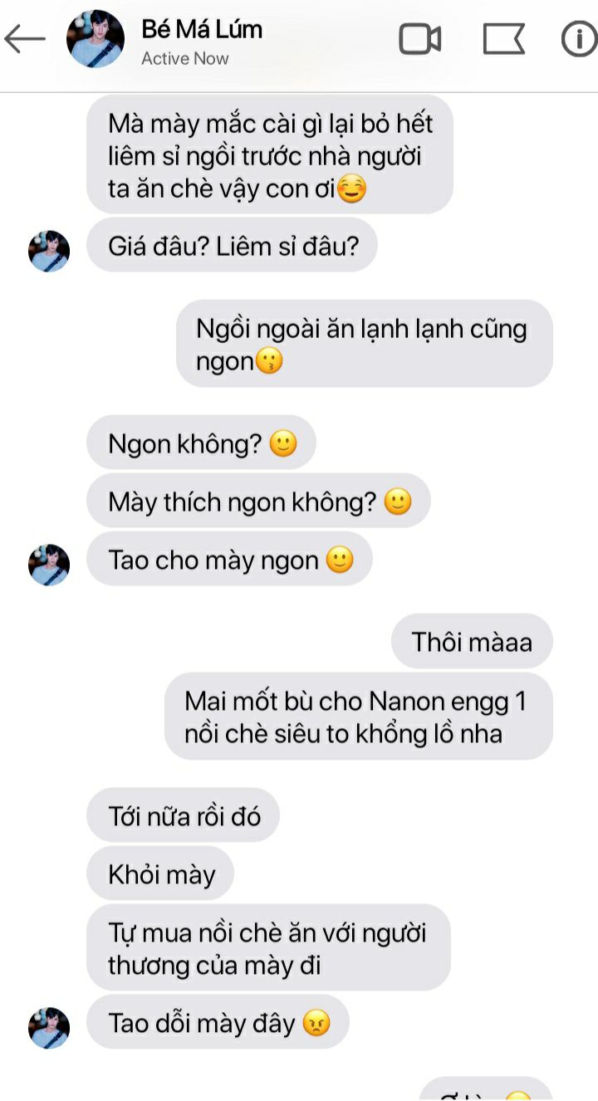Tap the "Ngồi ngoài ăn lạnh lạnh" message
This screenshot has width=598, height=1101.
[x=365, y=344]
